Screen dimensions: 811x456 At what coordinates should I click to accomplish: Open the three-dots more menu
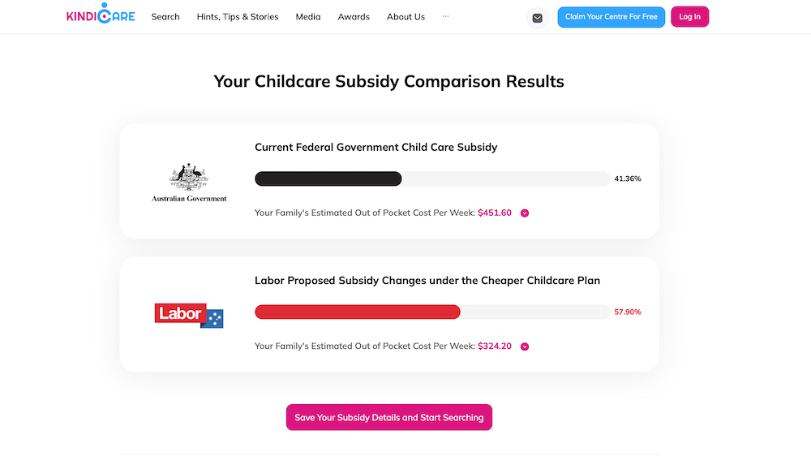click(x=445, y=16)
